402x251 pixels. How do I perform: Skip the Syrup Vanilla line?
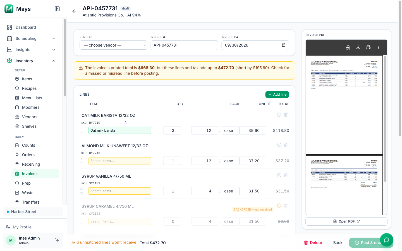[x=279, y=175]
